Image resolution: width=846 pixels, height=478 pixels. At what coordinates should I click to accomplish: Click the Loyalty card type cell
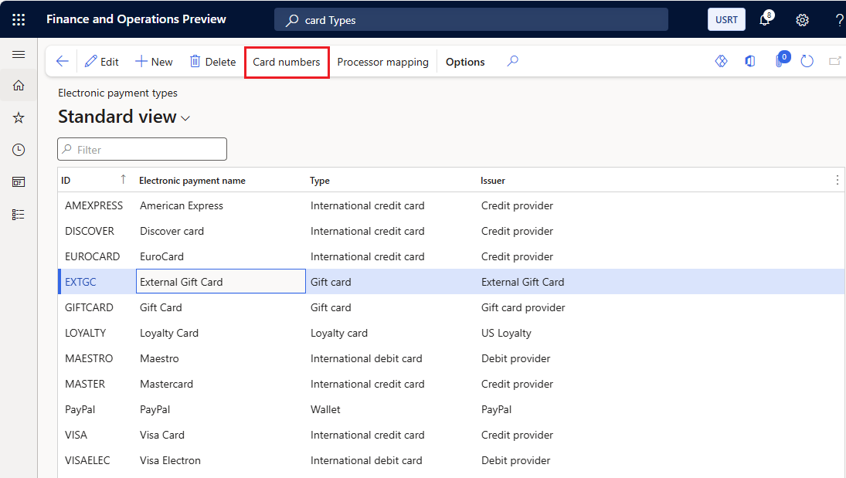pos(339,333)
